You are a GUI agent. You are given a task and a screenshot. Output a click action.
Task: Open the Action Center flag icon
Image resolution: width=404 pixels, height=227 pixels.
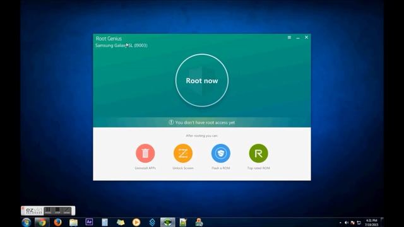(x=353, y=223)
